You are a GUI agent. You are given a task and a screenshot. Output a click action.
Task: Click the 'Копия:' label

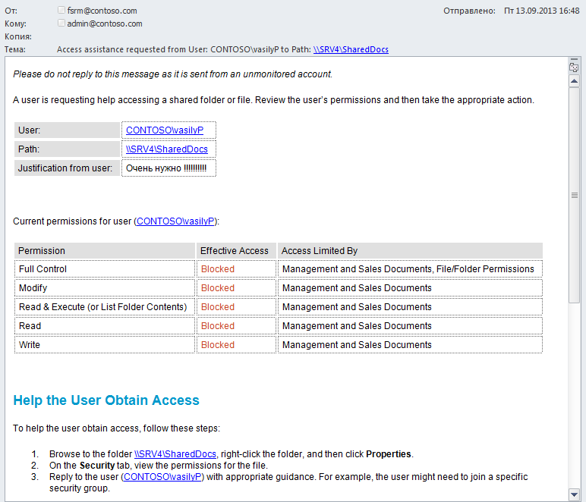(x=18, y=36)
